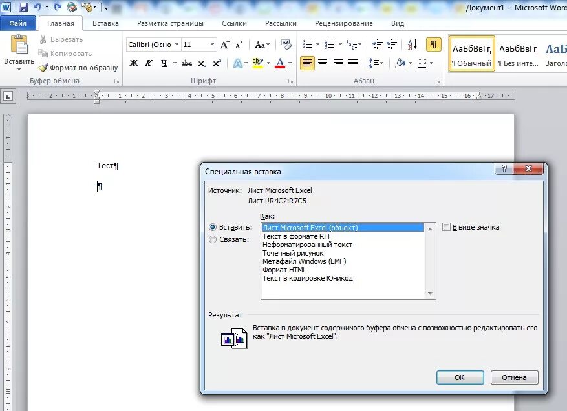Switch to Рассылки ribbon tab

tap(281, 23)
